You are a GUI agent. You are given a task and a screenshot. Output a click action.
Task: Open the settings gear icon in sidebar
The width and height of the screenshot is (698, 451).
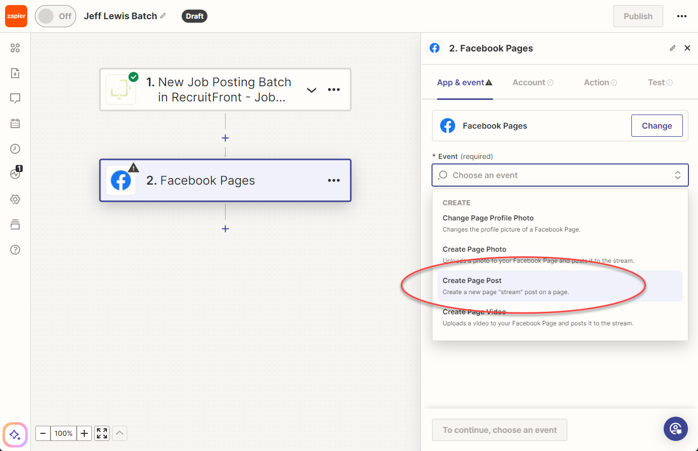tap(15, 199)
